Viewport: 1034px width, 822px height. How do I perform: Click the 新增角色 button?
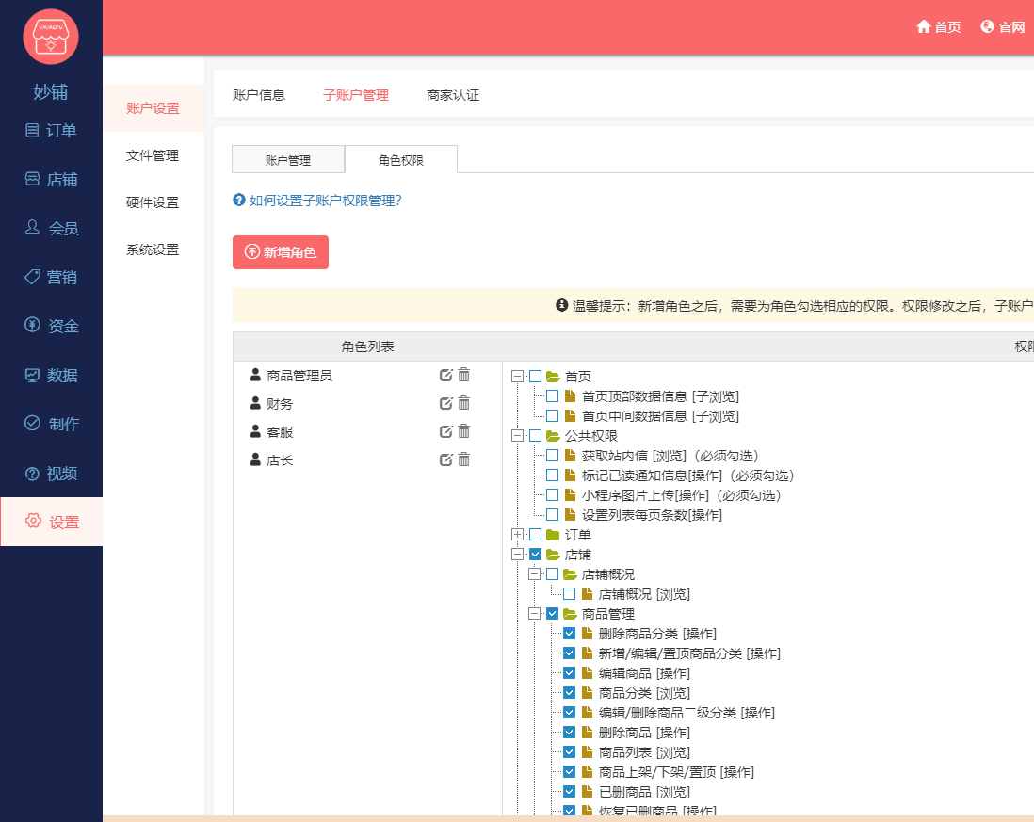pyautogui.click(x=281, y=252)
